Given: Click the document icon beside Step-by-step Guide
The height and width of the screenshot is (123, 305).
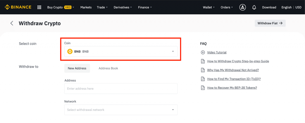Looking at the screenshot, I should pyautogui.click(x=203, y=61).
